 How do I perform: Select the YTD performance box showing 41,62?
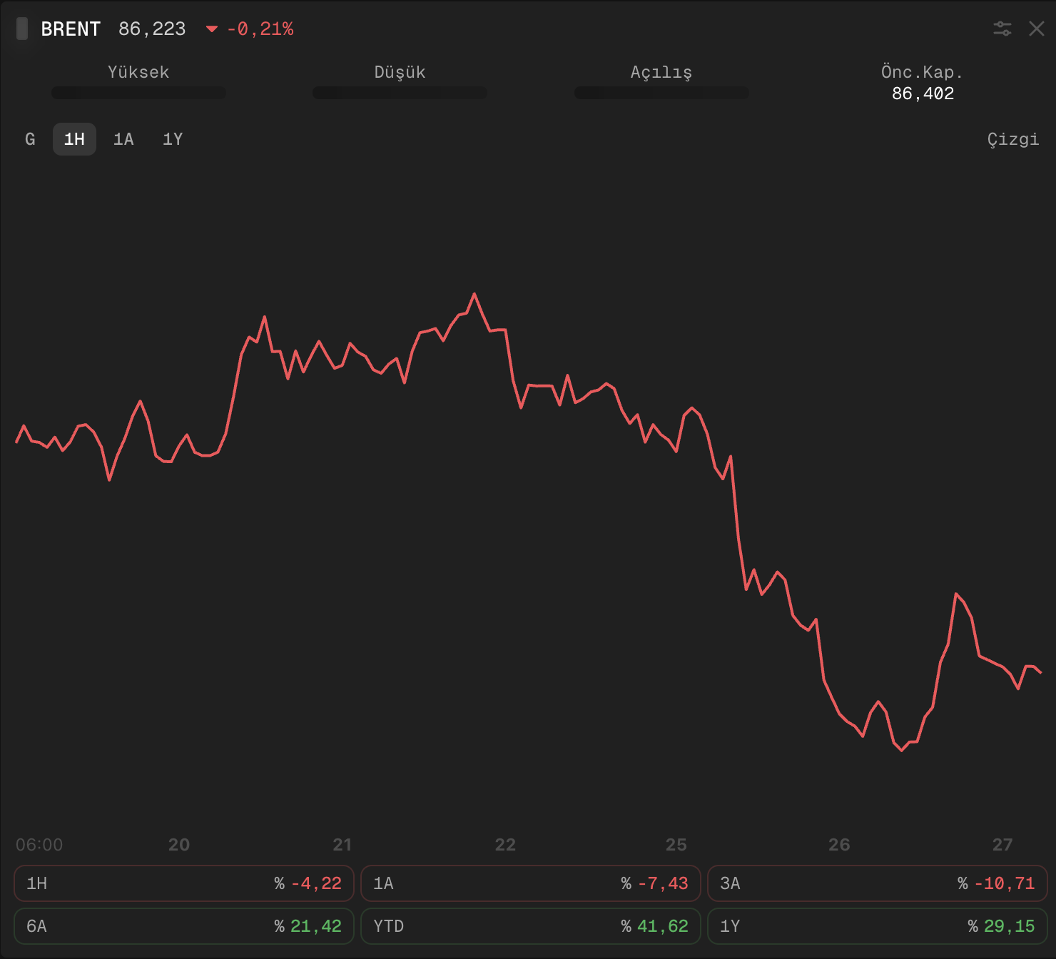click(x=531, y=926)
